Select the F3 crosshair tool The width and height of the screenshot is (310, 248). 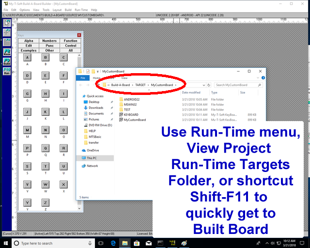coord(7,32)
